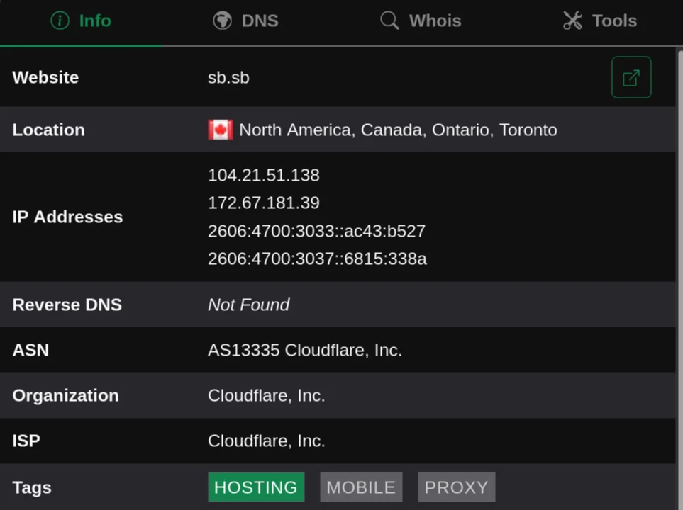The height and width of the screenshot is (510, 683).
Task: Click the Organization value Cloudflare, Inc.
Action: click(x=267, y=395)
